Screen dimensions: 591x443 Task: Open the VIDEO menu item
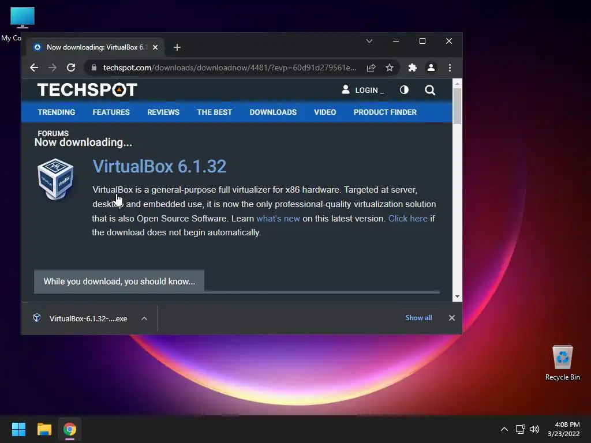tap(325, 112)
